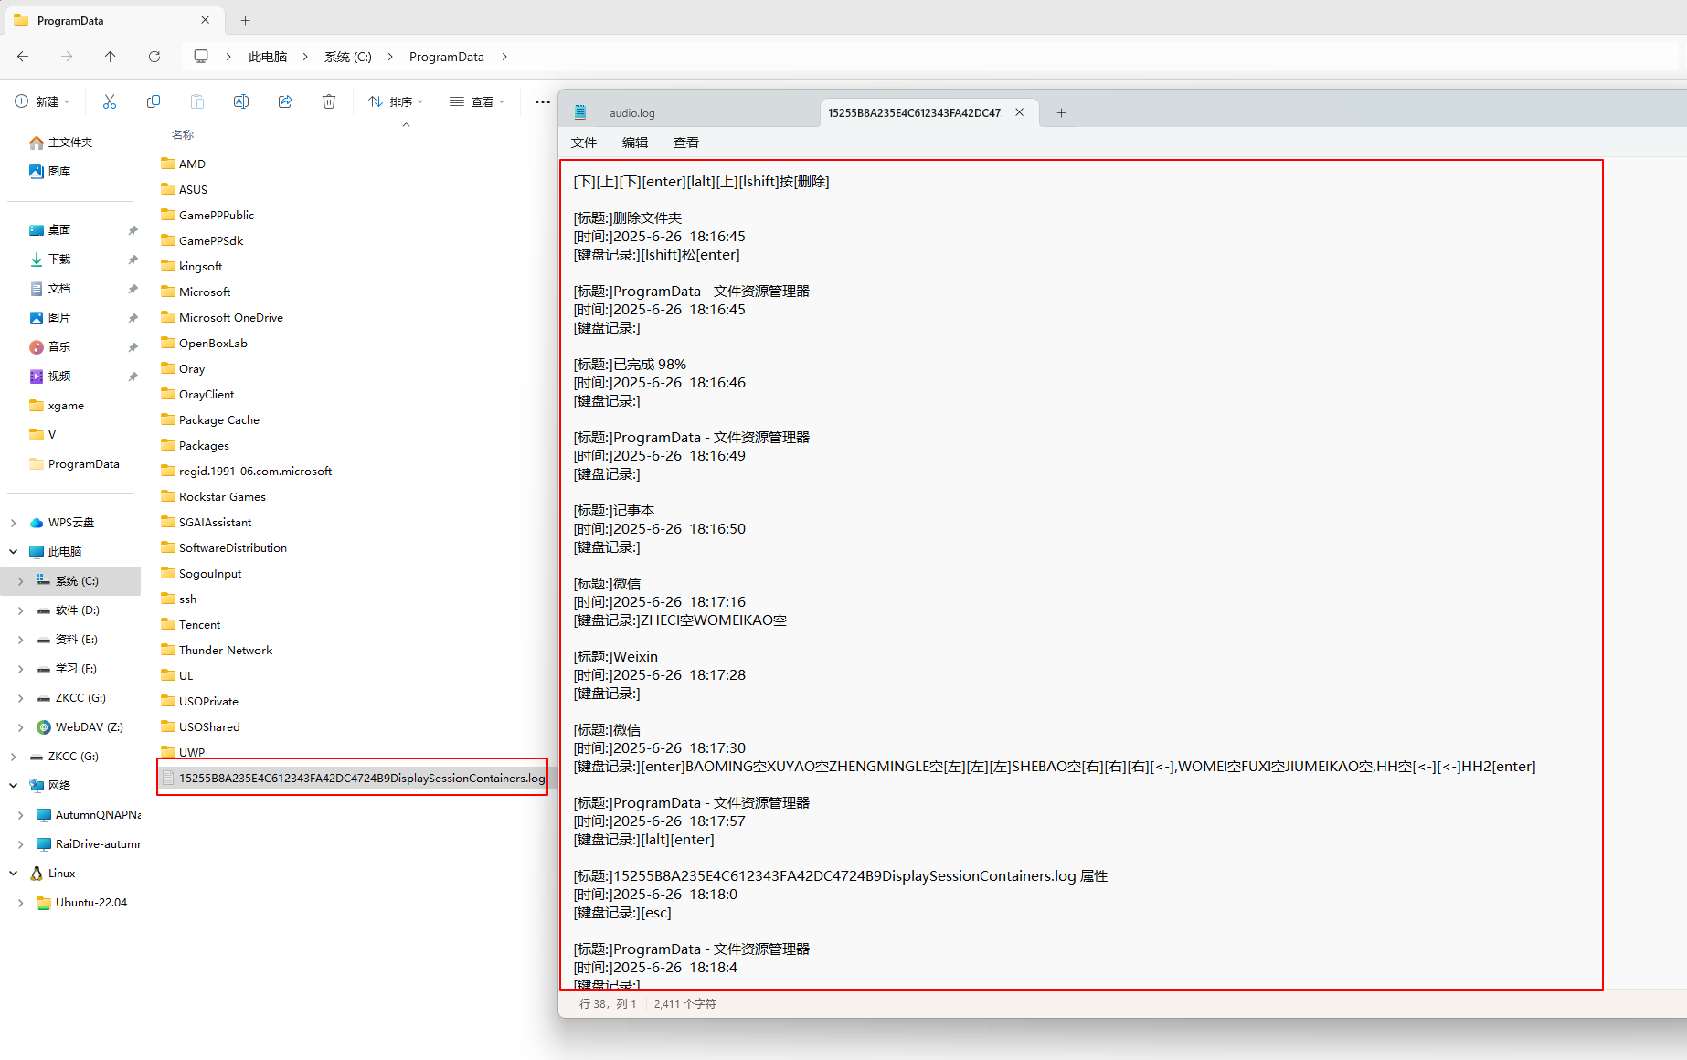Screen dimensions: 1687x1060
Task: Expand the 软件 (D:) drive node
Action: point(20,610)
